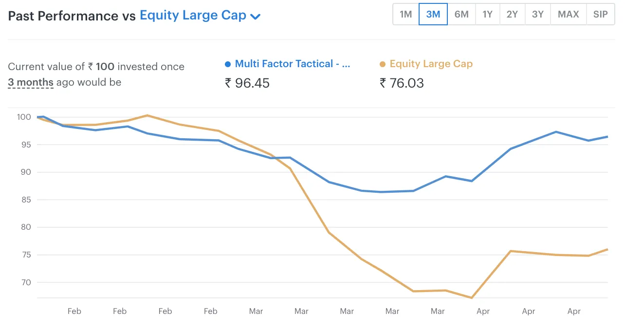The image size is (625, 330).
Task: Switch chart to 3Y range
Action: click(x=538, y=15)
